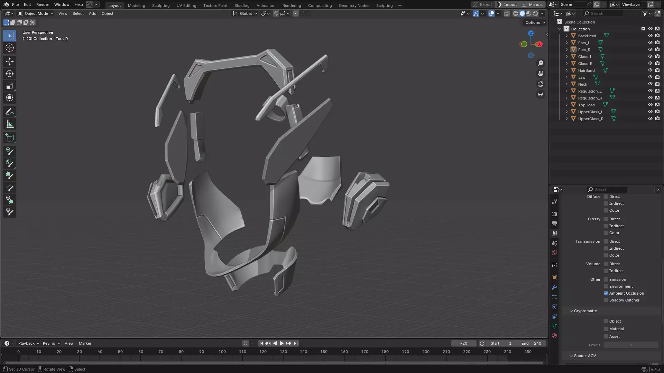
Task: Collapse the Shader AOV panel
Action: coord(571,356)
